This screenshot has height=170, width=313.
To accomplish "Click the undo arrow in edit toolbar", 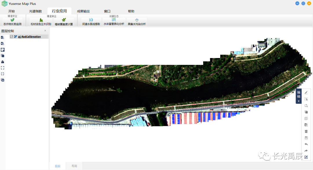I will tap(306, 144).
